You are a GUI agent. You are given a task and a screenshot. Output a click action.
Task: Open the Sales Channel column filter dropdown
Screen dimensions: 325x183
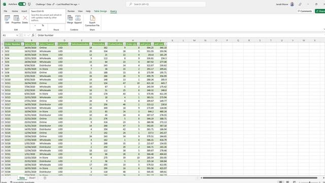pos(56,44)
